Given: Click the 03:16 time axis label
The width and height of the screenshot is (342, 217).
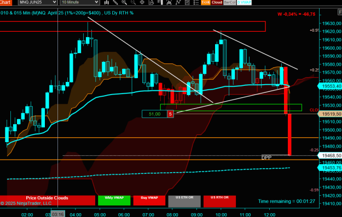Looking at the screenshot, I should 58,214.
